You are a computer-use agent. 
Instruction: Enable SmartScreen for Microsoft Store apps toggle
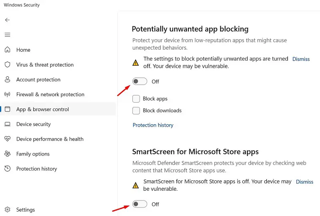140,204
